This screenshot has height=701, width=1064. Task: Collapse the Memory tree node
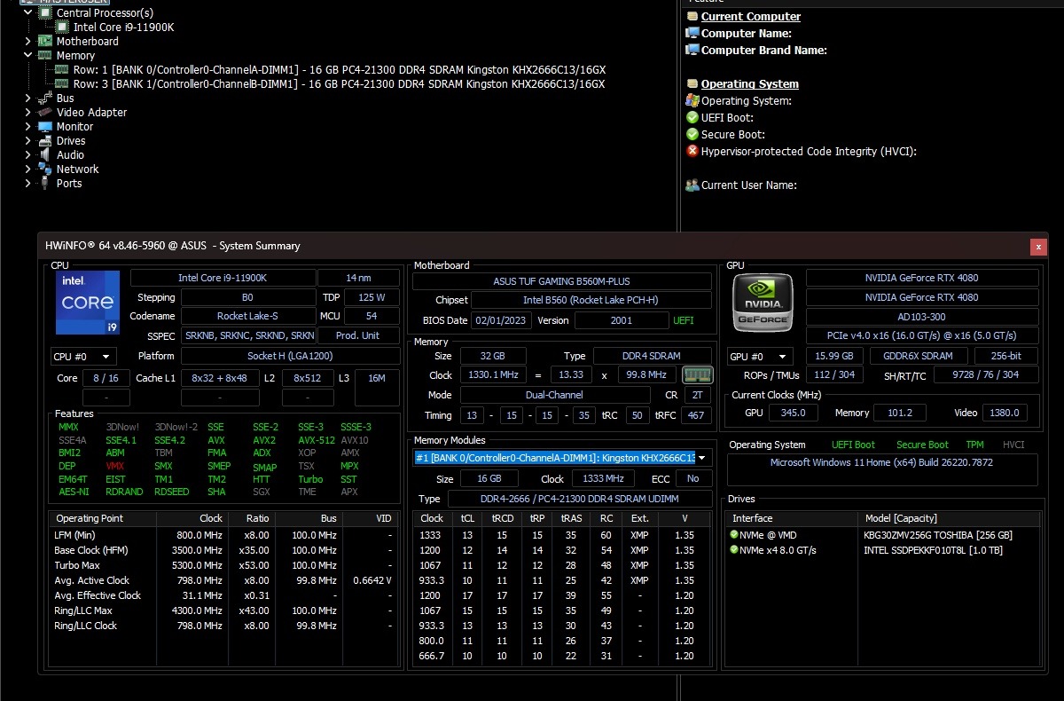coord(28,55)
